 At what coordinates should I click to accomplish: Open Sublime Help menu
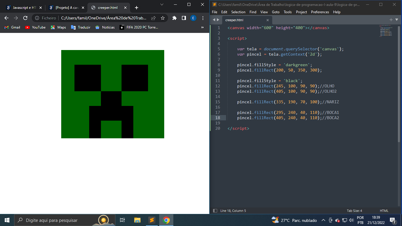pyautogui.click(x=337, y=12)
